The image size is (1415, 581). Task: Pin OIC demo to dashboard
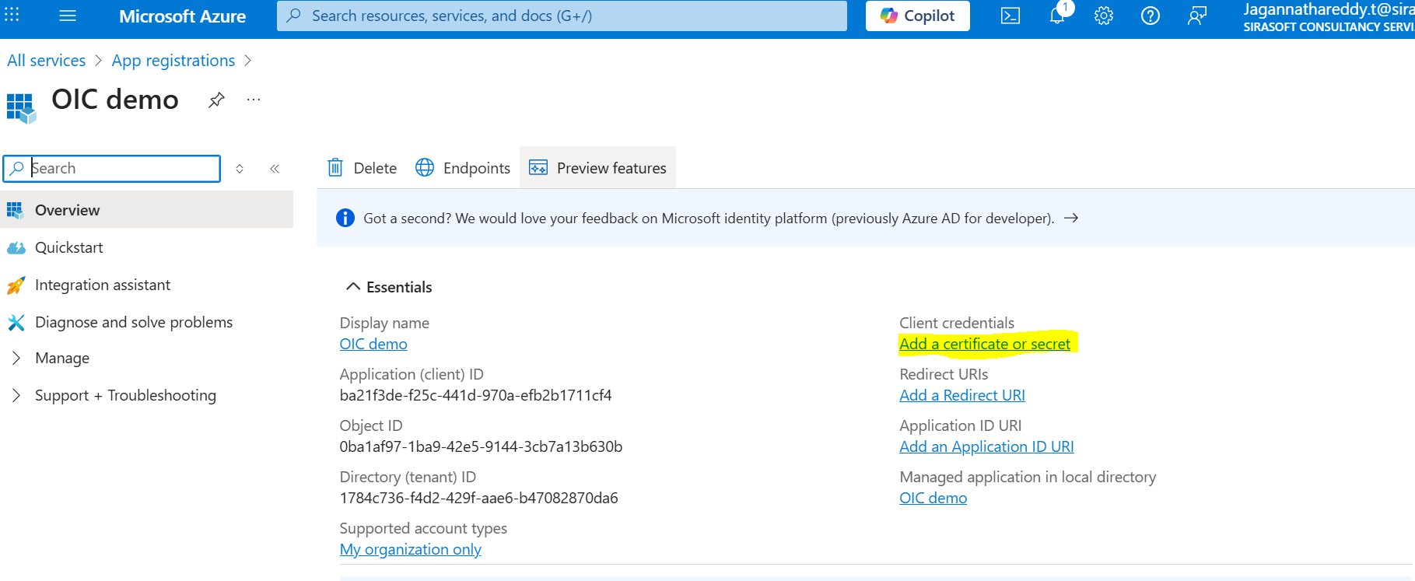pos(216,100)
